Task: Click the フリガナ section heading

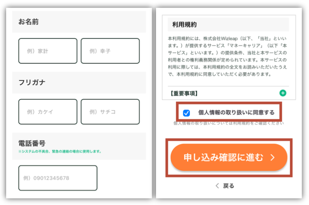Action: click(32, 83)
